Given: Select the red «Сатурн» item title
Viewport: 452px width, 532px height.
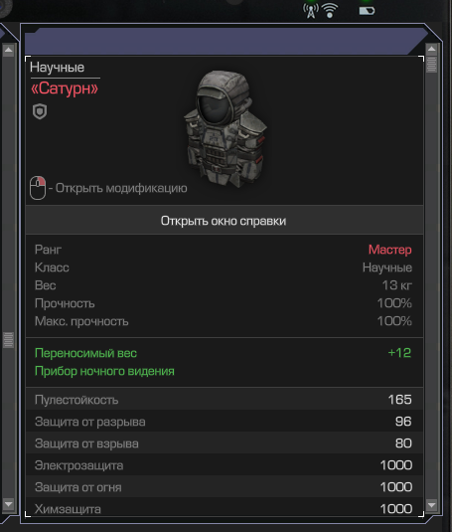Looking at the screenshot, I should (65, 89).
